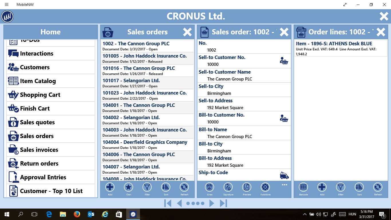The height and width of the screenshot is (220, 391).
Task: Open Sales quotes menu entry
Action: 51,122
